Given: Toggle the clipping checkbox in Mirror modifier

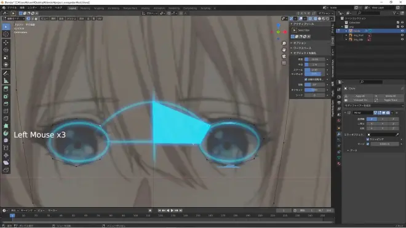Looking at the screenshot, I should 368,140.
